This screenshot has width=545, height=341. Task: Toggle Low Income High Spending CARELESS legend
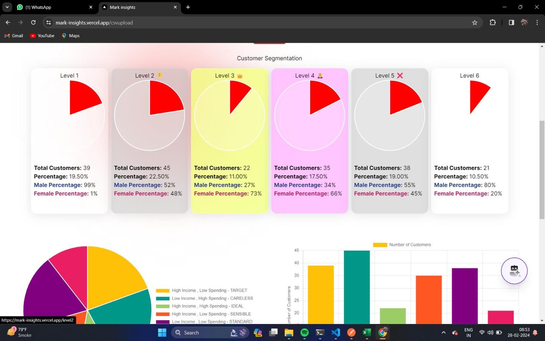point(204,298)
